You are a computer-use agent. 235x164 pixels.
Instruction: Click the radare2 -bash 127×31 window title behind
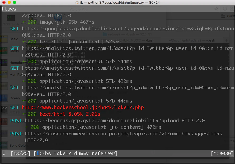130,34
